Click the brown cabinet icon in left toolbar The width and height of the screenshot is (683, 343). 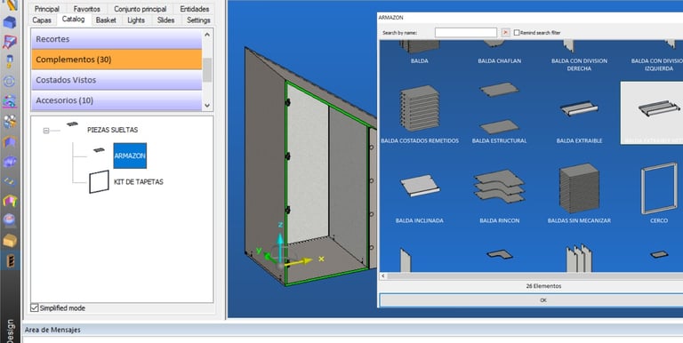[x=11, y=260]
